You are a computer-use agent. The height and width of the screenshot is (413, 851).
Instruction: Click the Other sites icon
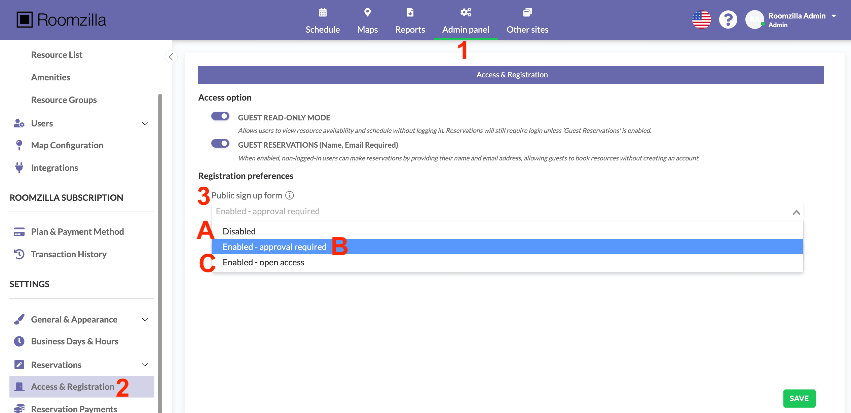(527, 12)
